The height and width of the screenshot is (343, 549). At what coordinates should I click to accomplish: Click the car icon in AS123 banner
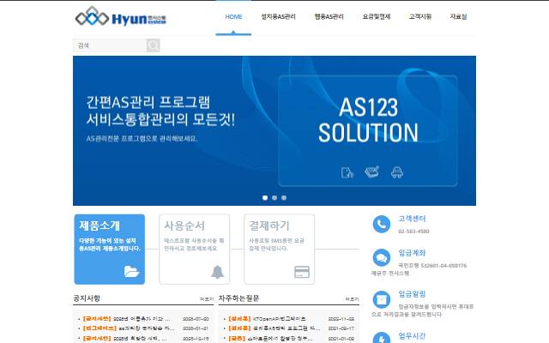[397, 172]
